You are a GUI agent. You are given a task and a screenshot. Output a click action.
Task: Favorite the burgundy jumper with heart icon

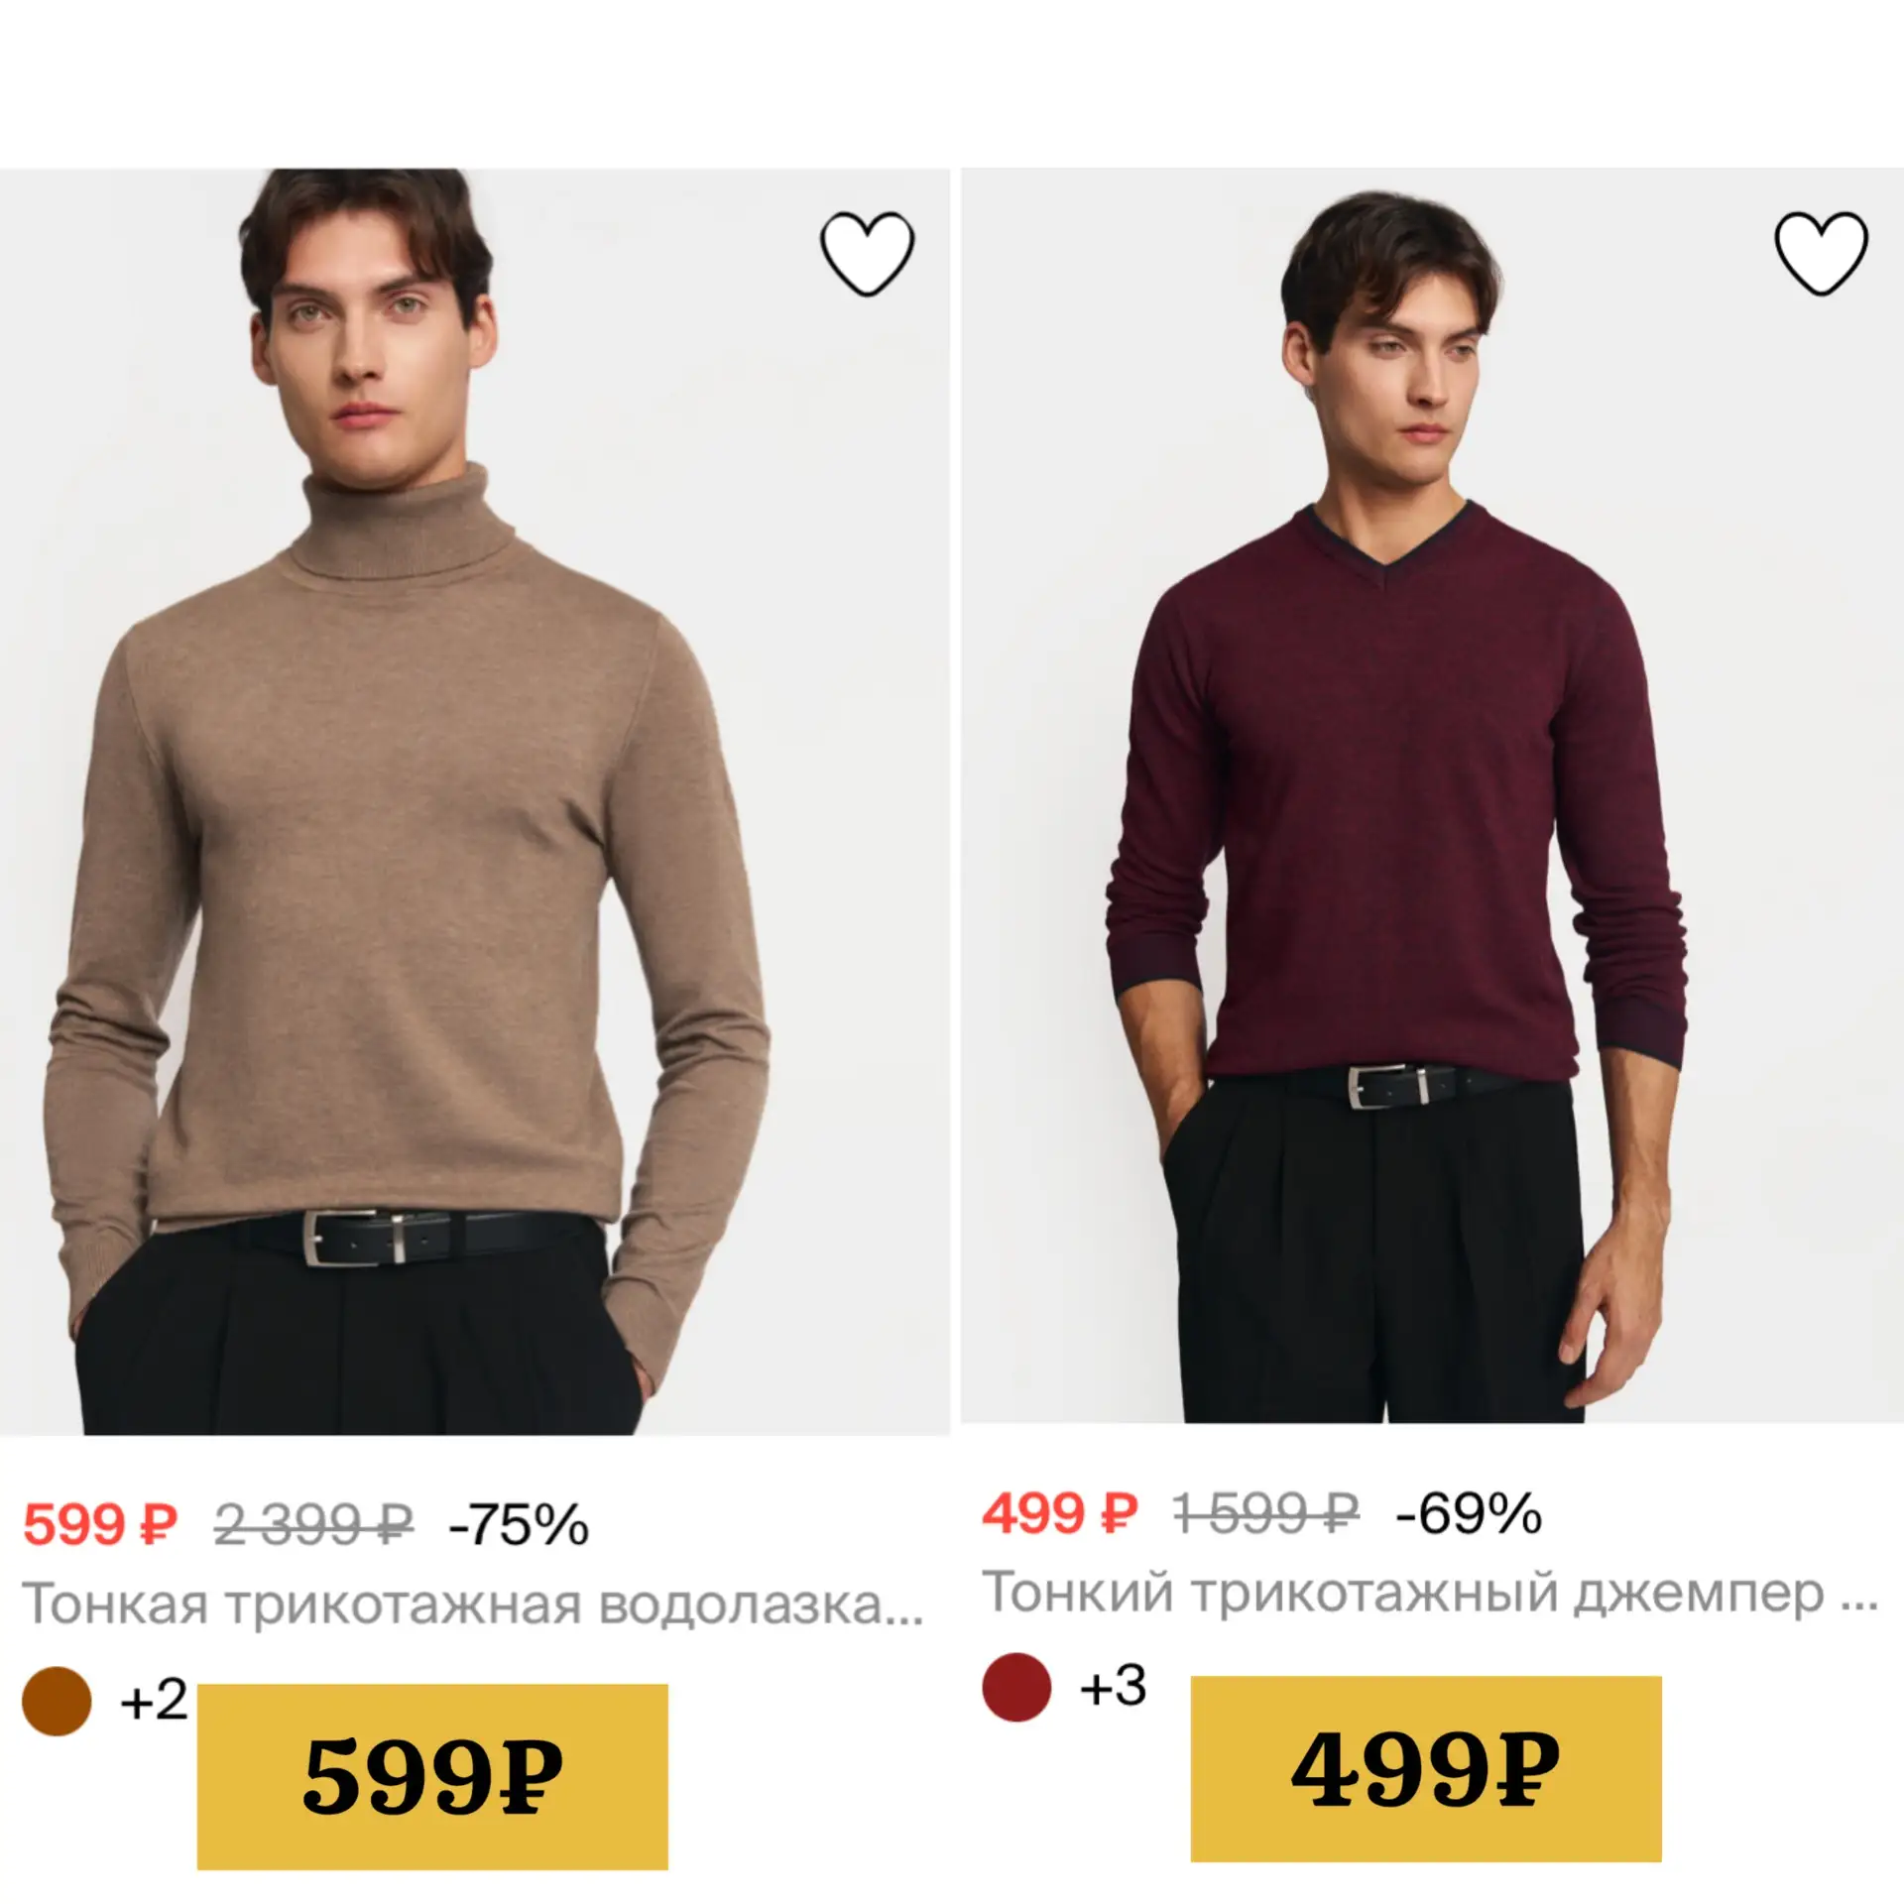pyautogui.click(x=1821, y=254)
